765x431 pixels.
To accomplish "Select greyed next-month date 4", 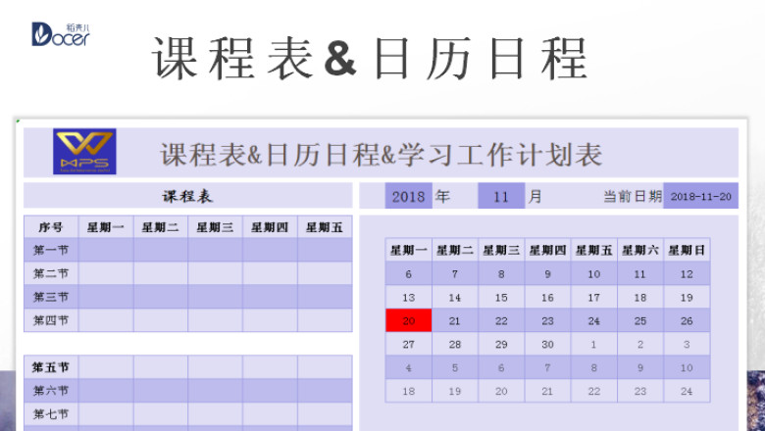I will pyautogui.click(x=408, y=367).
